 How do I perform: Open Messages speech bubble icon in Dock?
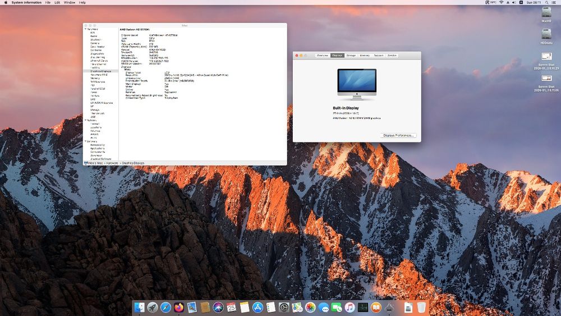324,307
